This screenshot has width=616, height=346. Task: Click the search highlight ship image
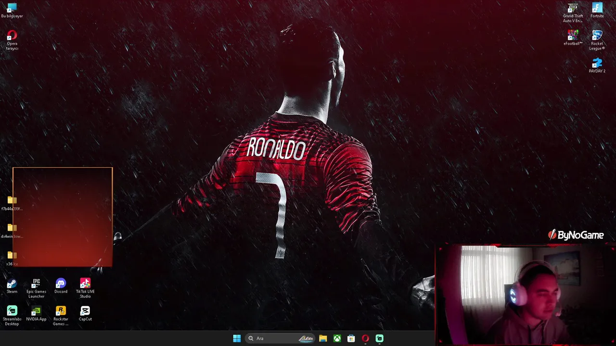click(x=306, y=338)
